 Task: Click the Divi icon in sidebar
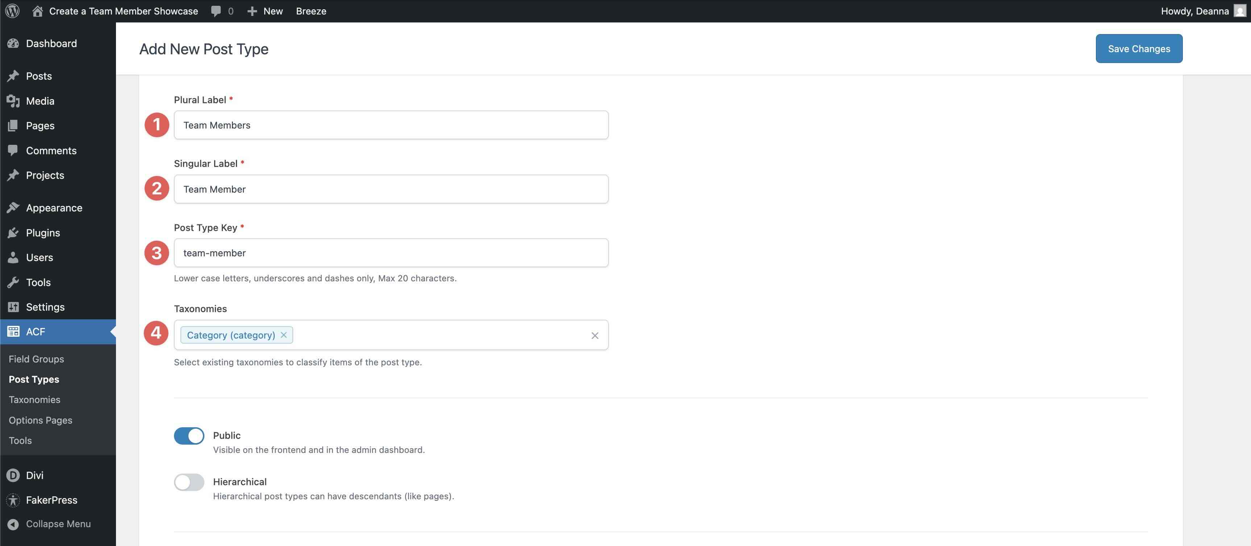click(x=13, y=475)
